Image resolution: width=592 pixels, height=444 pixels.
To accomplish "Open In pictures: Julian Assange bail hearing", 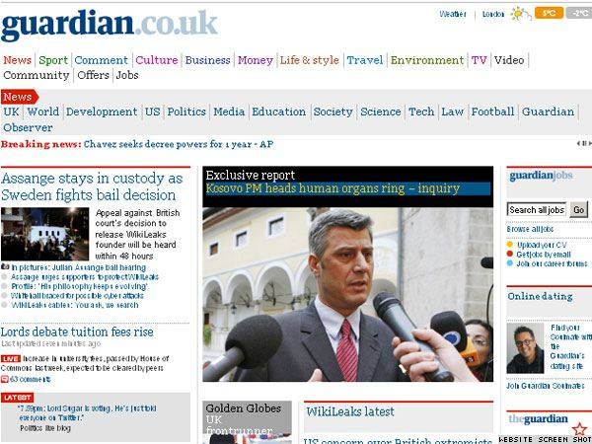I will click(79, 267).
